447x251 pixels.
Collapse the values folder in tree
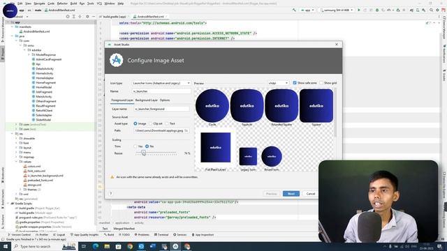coord(16,162)
